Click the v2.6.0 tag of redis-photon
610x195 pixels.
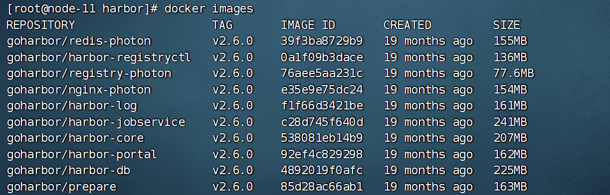click(233, 41)
